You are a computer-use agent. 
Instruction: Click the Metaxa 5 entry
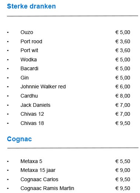(x=31, y=161)
